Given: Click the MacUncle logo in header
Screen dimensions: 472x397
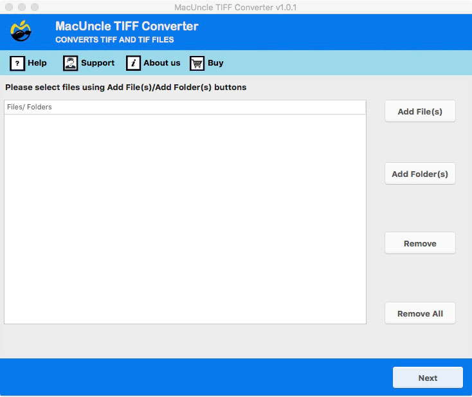Looking at the screenshot, I should 21,32.
